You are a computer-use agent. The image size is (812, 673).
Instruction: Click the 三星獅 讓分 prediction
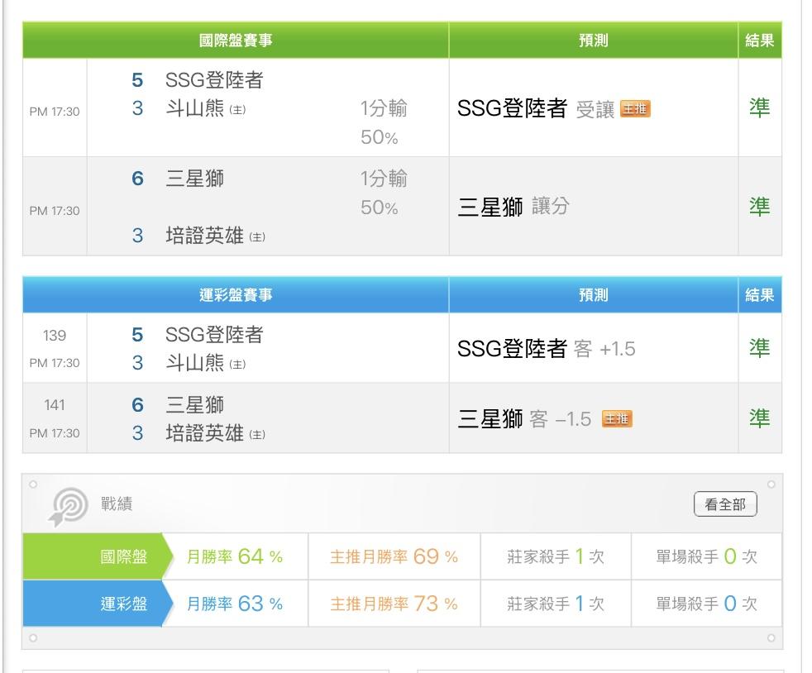(x=513, y=207)
